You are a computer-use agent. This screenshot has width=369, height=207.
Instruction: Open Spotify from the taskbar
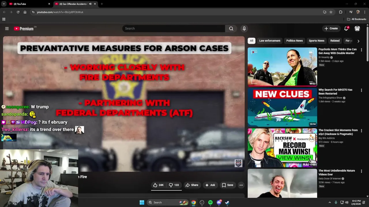[210, 202]
